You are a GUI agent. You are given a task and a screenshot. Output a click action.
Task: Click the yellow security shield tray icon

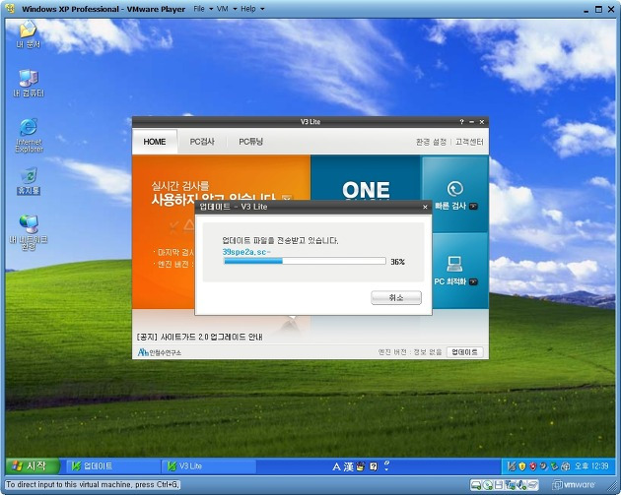coord(522,466)
